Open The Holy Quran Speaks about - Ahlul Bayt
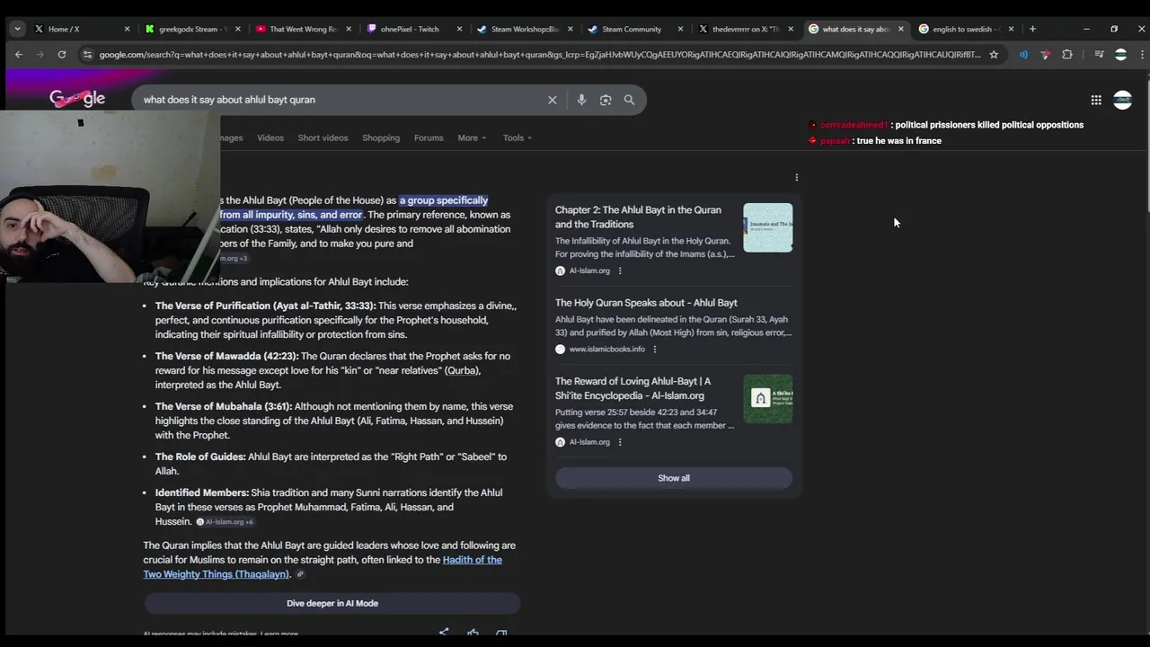Screen dimensions: 1150x647 (x=646, y=303)
